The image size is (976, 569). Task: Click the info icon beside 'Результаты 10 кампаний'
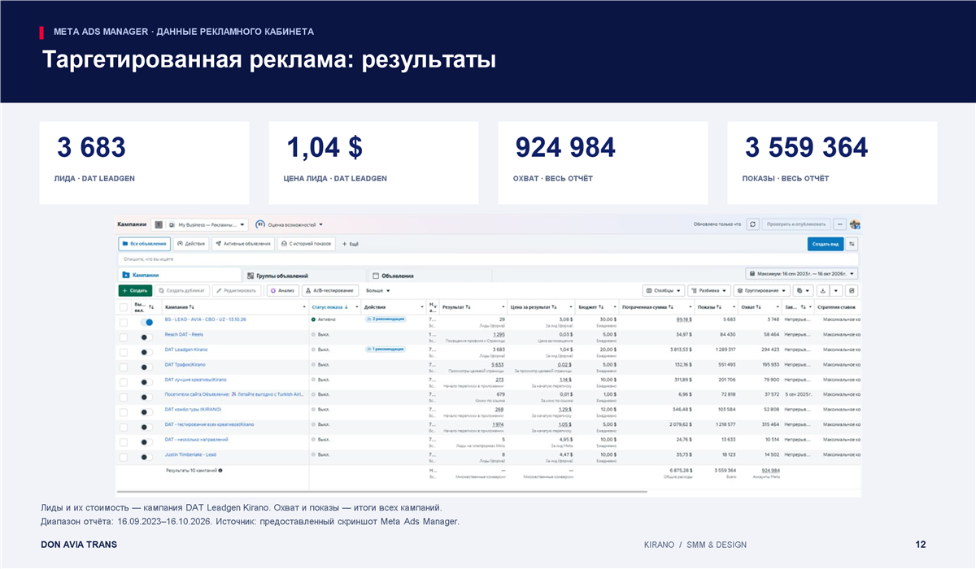click(220, 471)
